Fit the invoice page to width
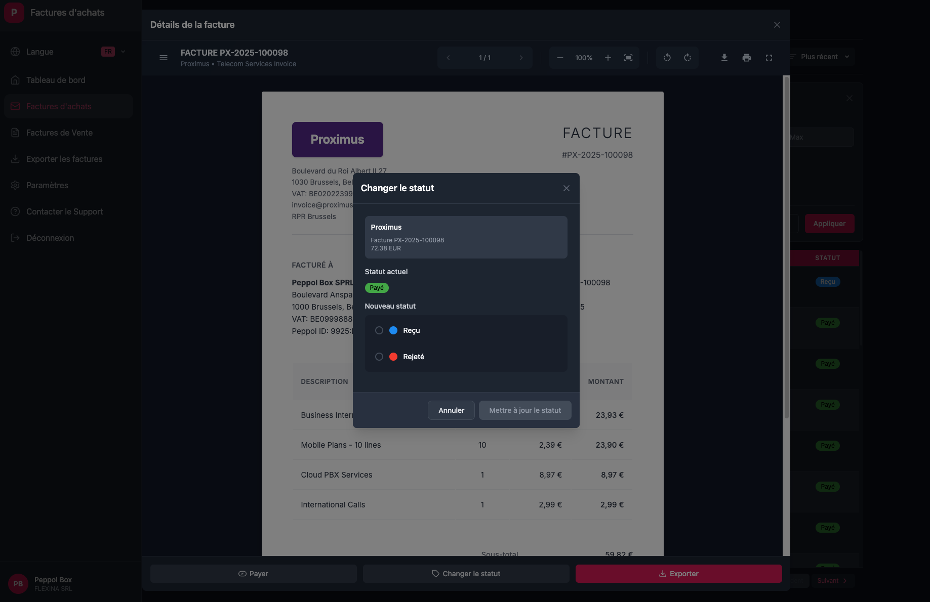The height and width of the screenshot is (602, 930). coord(628,58)
